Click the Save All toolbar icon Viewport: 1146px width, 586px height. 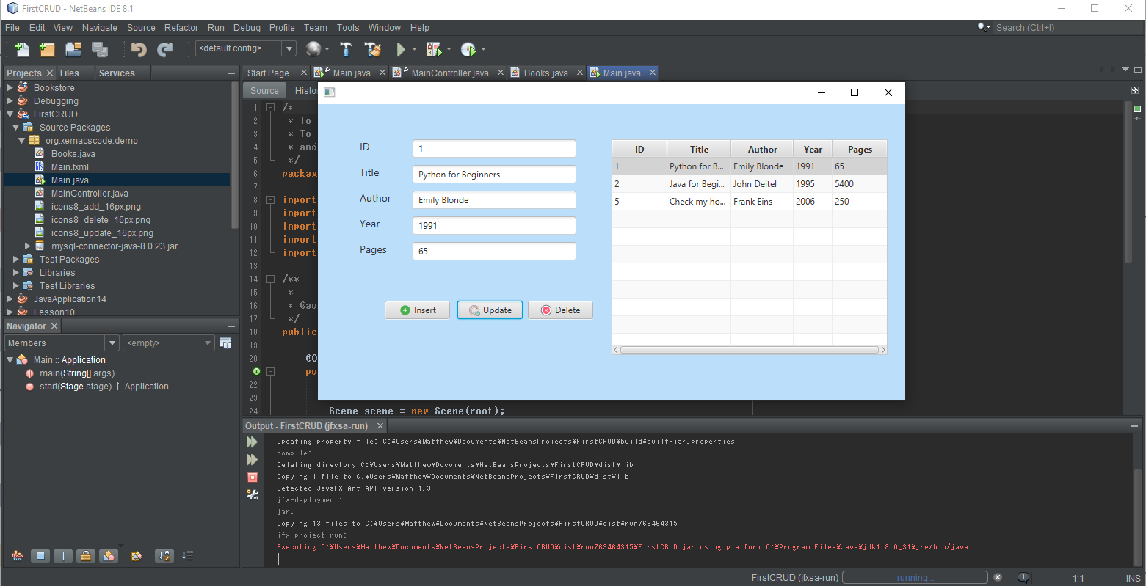click(x=100, y=49)
